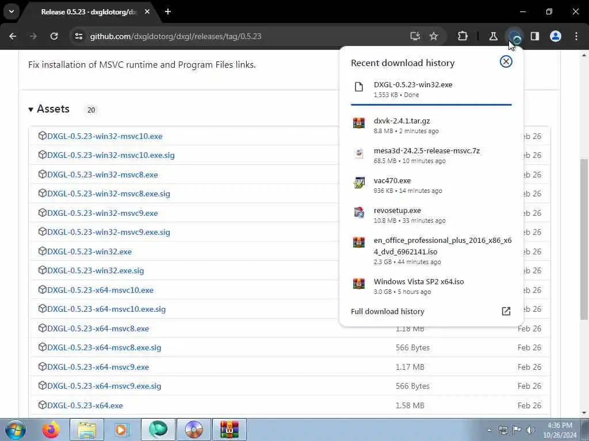This screenshot has width=589, height=441.
Task: Download DXGL-0.5.23-x64-msvc9.exe
Action: tap(98, 367)
